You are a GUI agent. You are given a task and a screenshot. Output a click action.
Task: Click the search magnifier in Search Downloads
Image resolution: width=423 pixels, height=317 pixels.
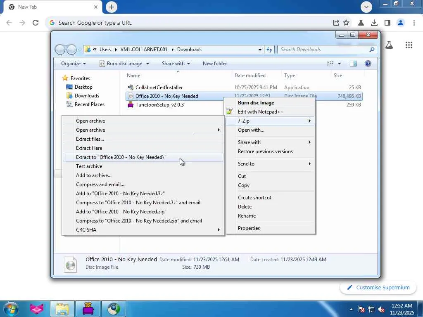[372, 50]
